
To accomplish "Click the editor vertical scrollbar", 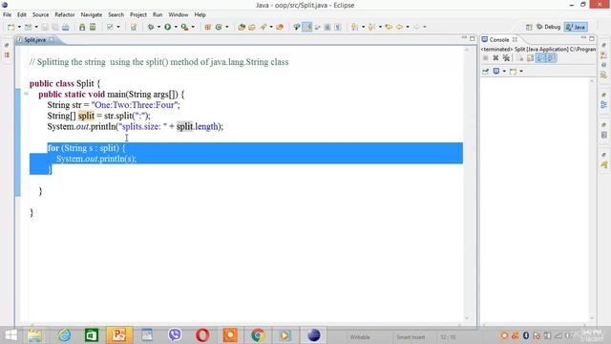I will 467,183.
